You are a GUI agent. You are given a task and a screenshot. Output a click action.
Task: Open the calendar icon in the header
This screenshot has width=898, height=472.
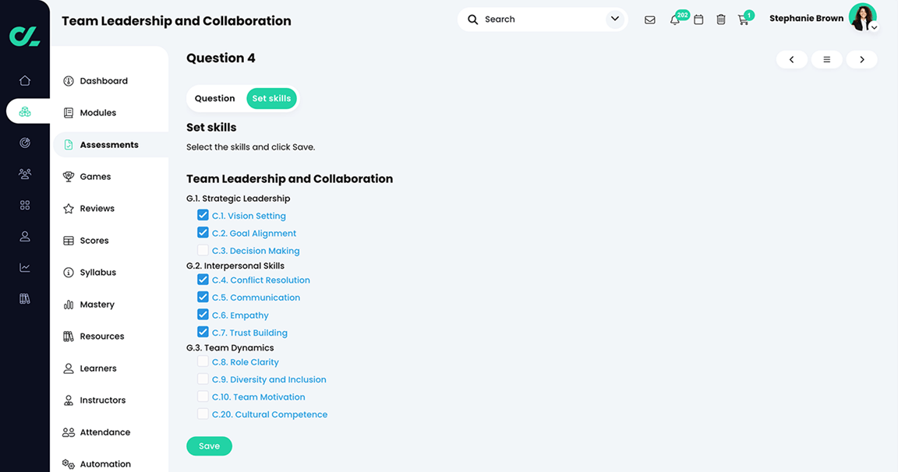click(x=698, y=19)
